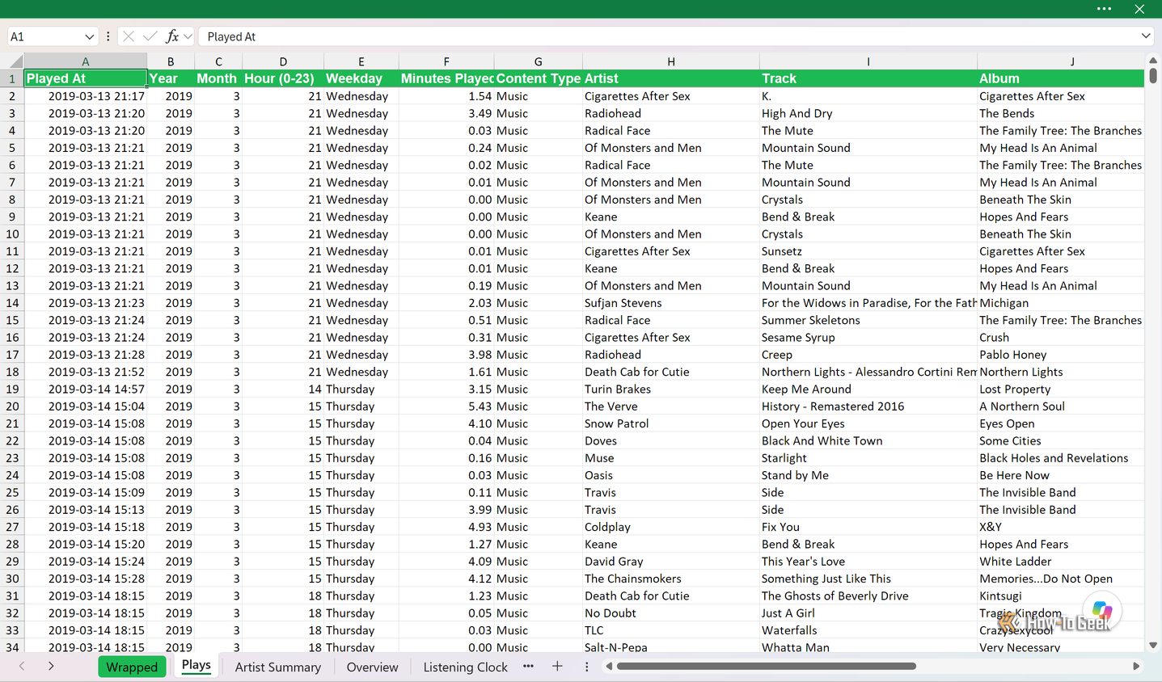Select the Played At header cell
The image size is (1162, 682).
[86, 78]
